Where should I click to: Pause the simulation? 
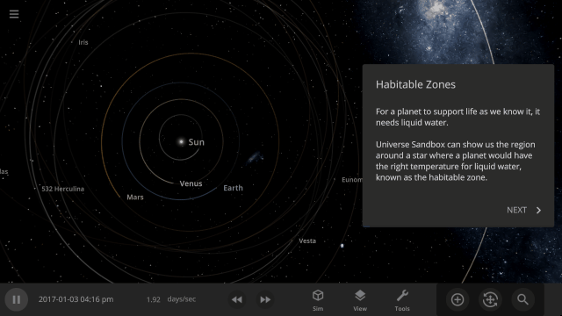(x=16, y=299)
